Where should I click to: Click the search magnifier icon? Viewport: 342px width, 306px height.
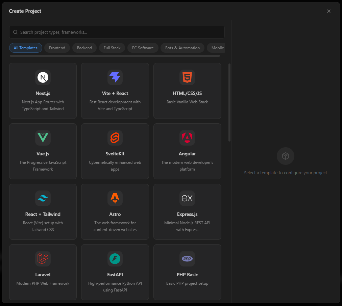[15, 32]
